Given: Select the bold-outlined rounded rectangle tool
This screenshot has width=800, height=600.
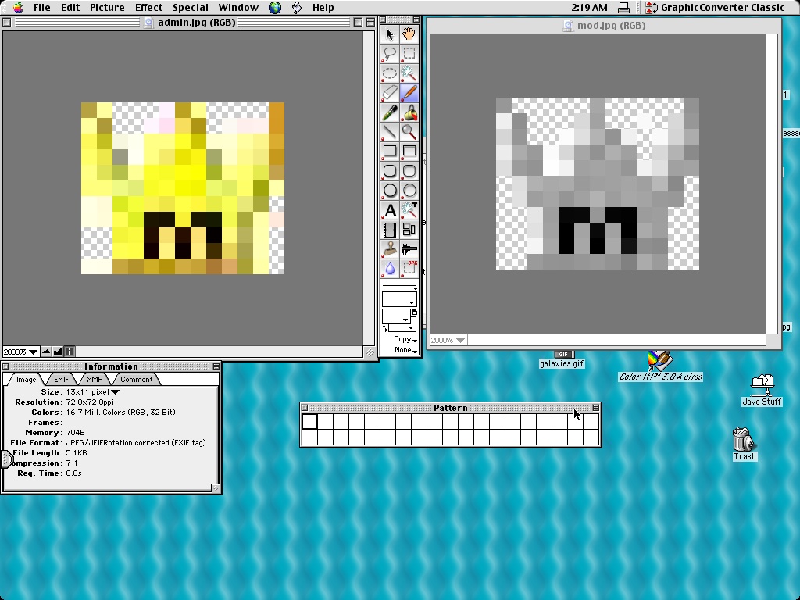Looking at the screenshot, I should pos(390,171).
